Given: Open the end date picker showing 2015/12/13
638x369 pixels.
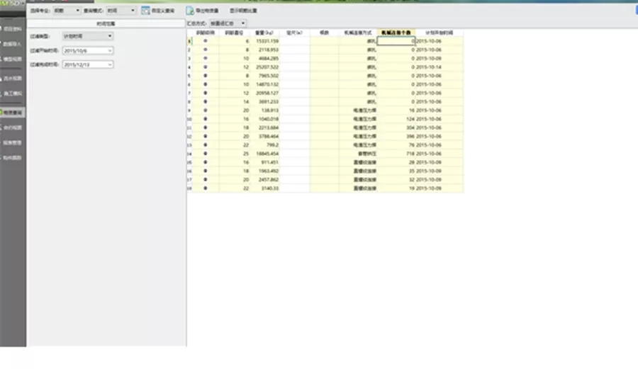Looking at the screenshot, I should coord(87,64).
